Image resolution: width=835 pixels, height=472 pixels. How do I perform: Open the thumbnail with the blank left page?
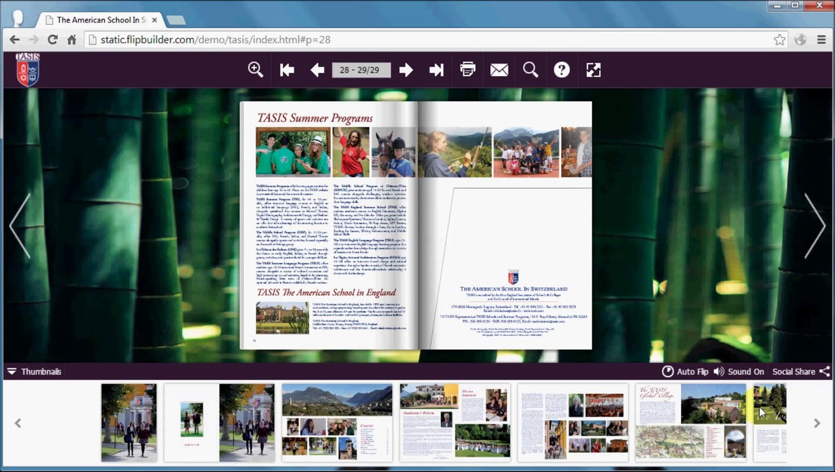[219, 423]
